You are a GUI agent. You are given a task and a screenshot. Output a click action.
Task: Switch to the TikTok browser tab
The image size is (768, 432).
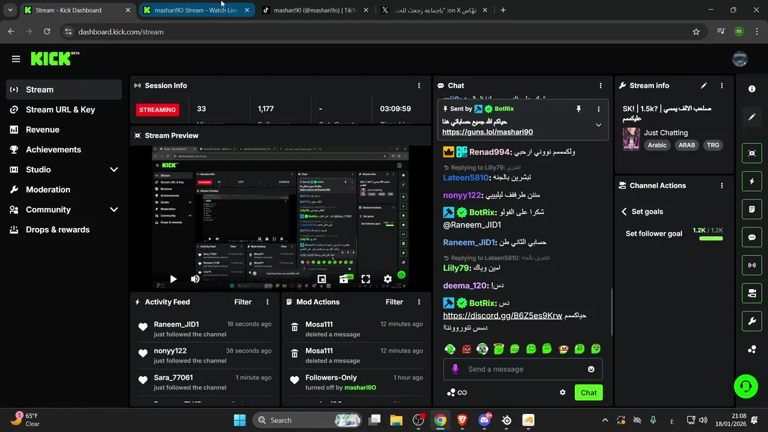[316, 10]
